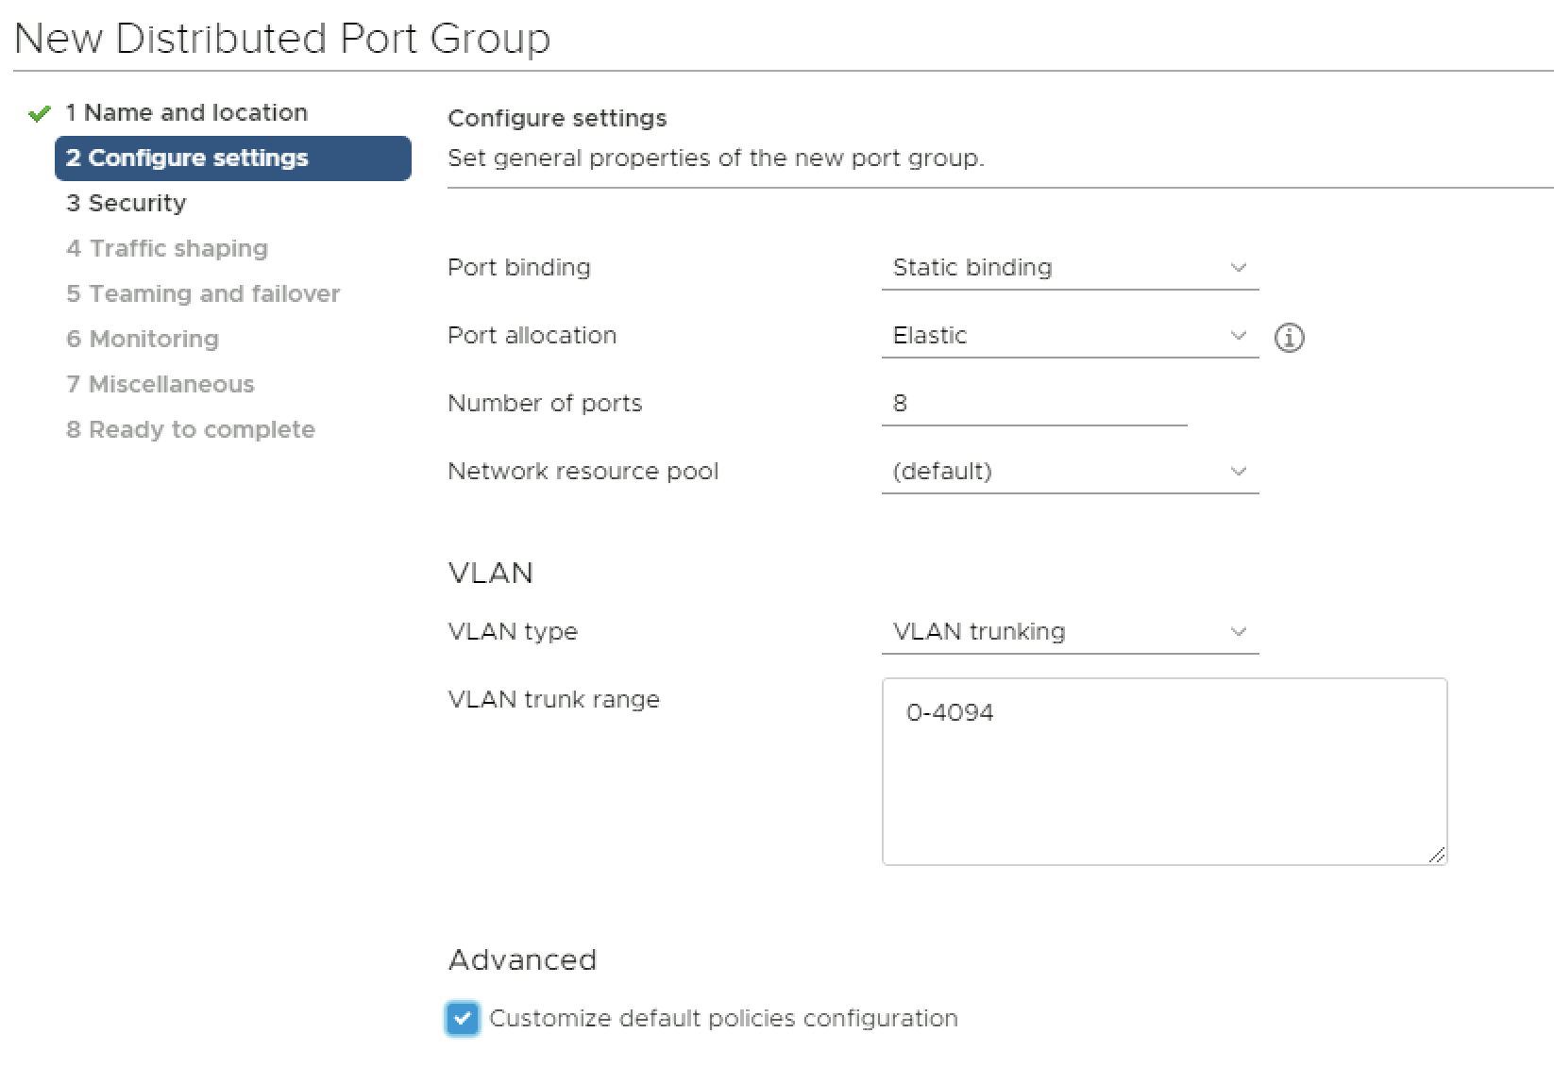This screenshot has width=1554, height=1083.
Task: Click the green checkmark next to Name and location
Action: point(39,114)
